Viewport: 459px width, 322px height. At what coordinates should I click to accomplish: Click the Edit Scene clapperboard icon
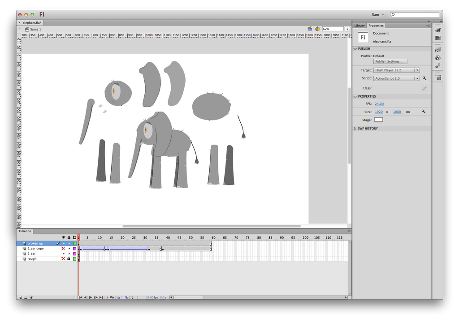tap(310, 29)
